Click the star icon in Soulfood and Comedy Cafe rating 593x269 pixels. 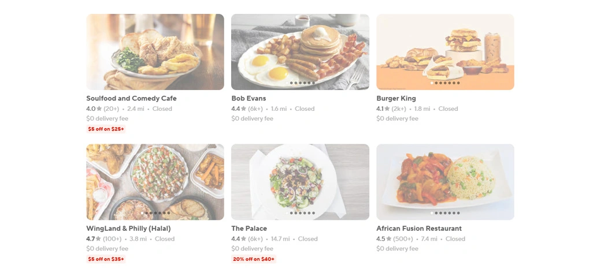pos(99,109)
